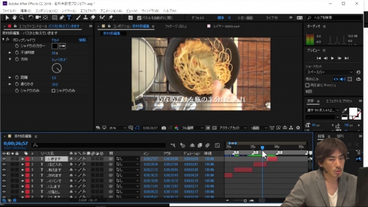Click the show channel color icon
368x207 pixels.
point(176,128)
